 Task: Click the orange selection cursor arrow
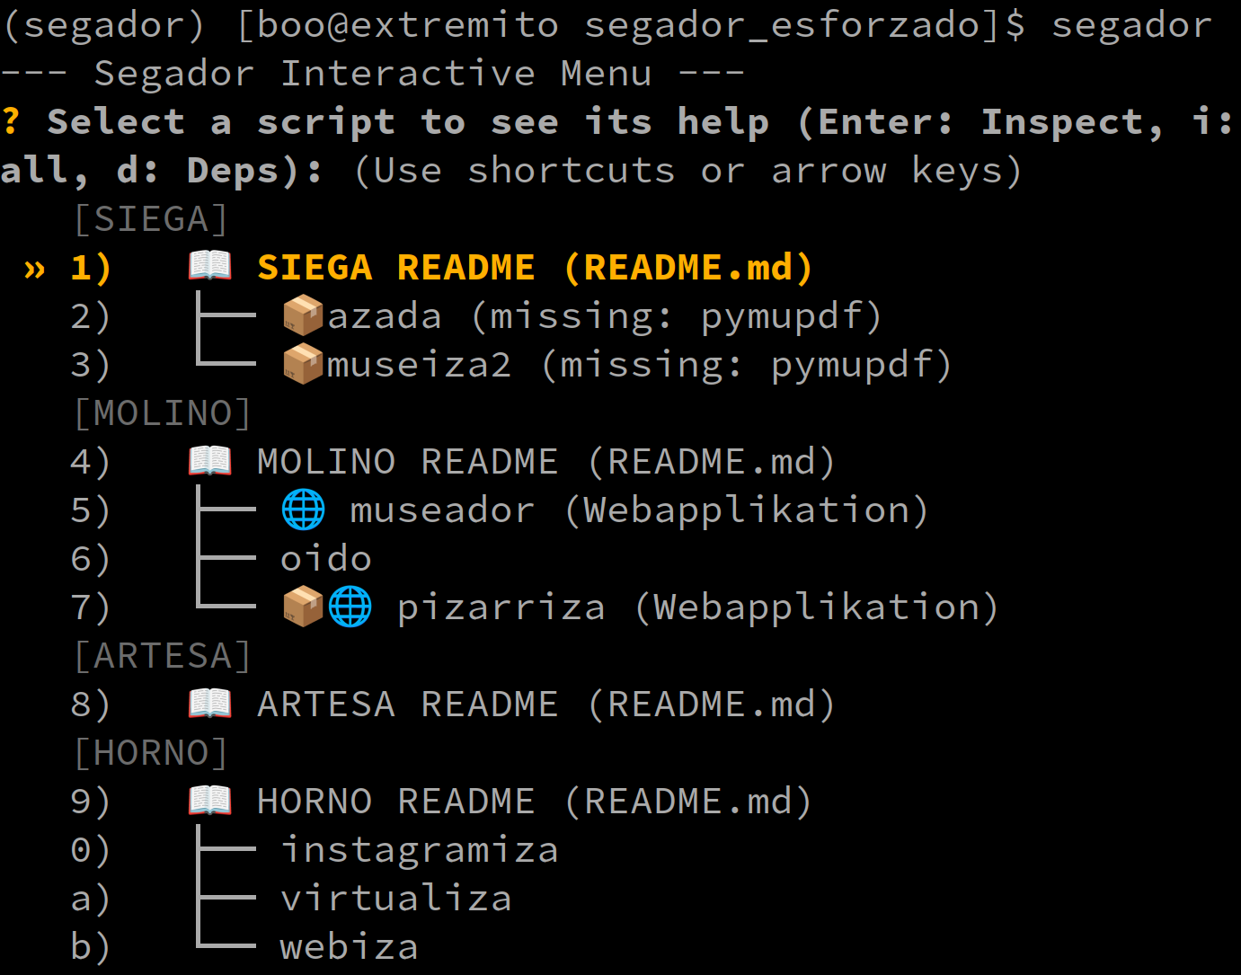(x=35, y=269)
